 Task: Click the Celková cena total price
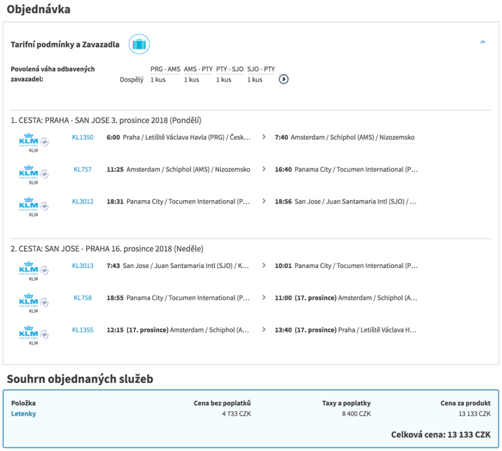pos(440,435)
